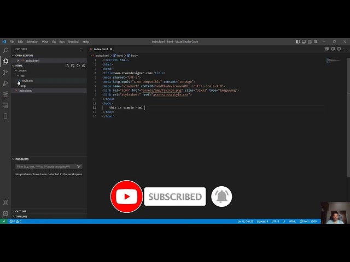Image resolution: width=350 pixels, height=262 pixels.
Task: Open the Help menu
Action: click(86, 41)
